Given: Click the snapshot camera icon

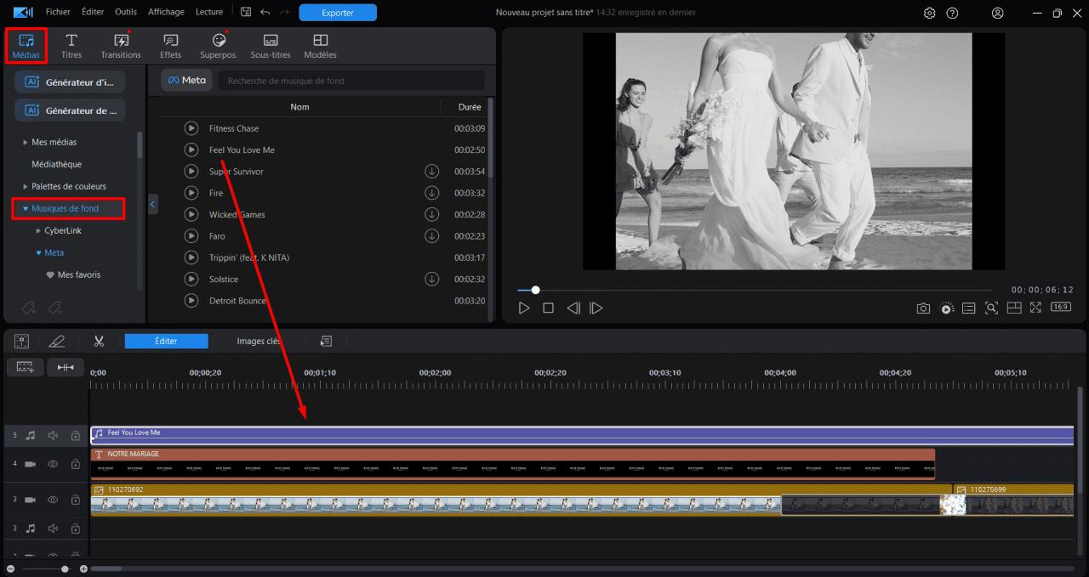Looking at the screenshot, I should coord(923,308).
